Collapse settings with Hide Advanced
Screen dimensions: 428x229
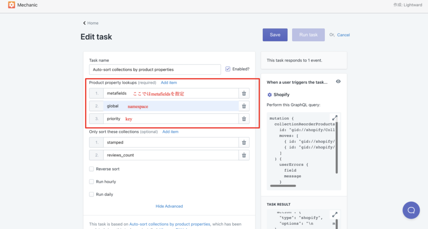tap(169, 206)
